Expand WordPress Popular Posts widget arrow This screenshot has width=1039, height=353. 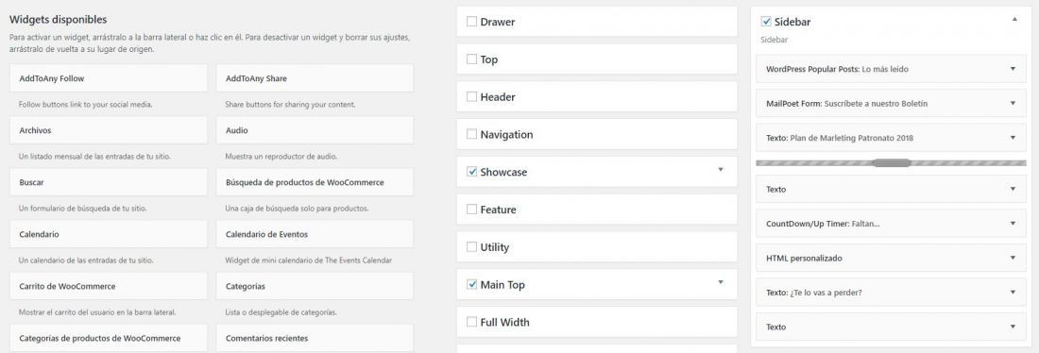click(1013, 69)
